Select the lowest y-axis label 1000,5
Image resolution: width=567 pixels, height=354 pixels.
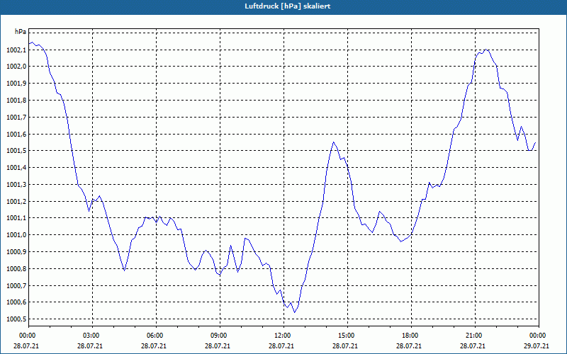(x=16, y=319)
